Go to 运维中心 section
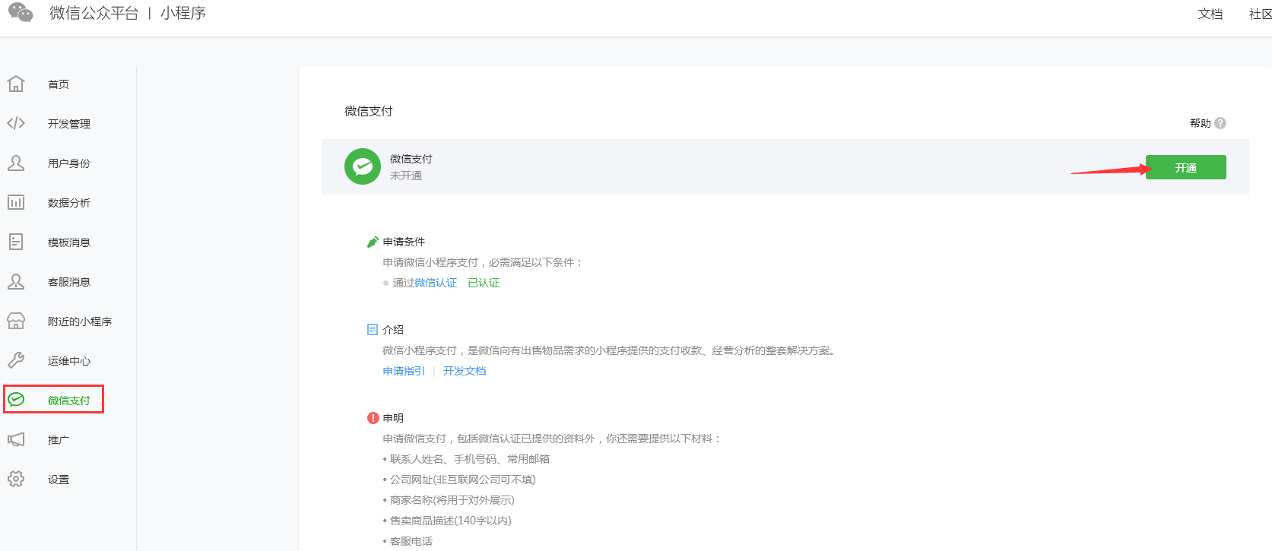 click(x=69, y=361)
